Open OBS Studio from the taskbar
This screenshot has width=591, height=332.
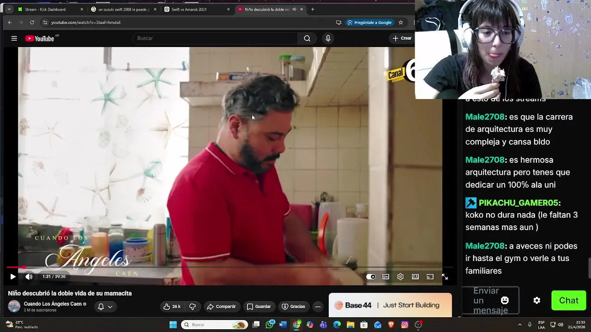pyautogui.click(x=418, y=325)
